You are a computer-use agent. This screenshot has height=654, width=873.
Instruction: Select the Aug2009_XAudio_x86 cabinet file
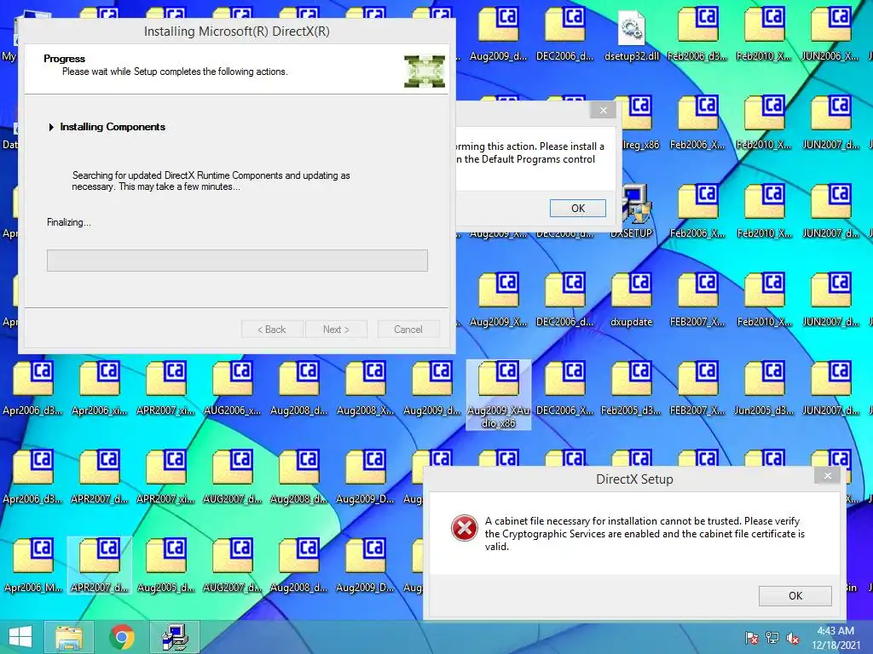pos(498,393)
